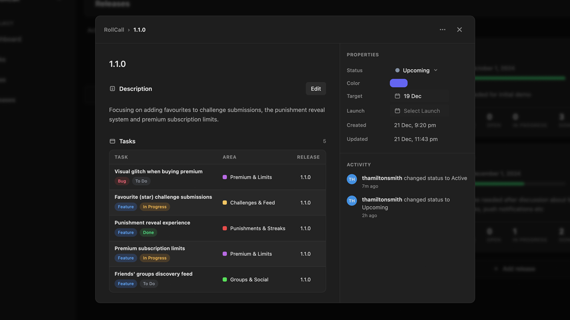Open task Visual glitch when buying premium
570x320 pixels.
158,171
